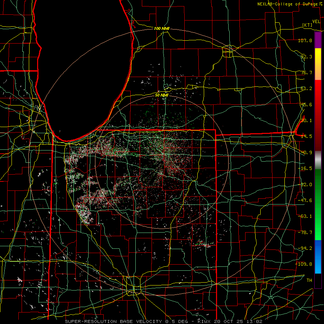324x324 pixels.
Task: Click the -94.2 velocity scale value
Action: point(305,248)
